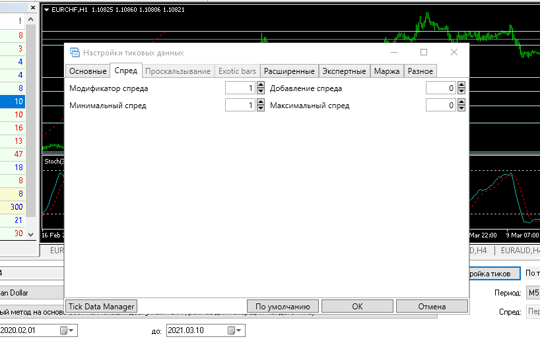
Task: Select the row with spread 21
Action: click(13, 220)
